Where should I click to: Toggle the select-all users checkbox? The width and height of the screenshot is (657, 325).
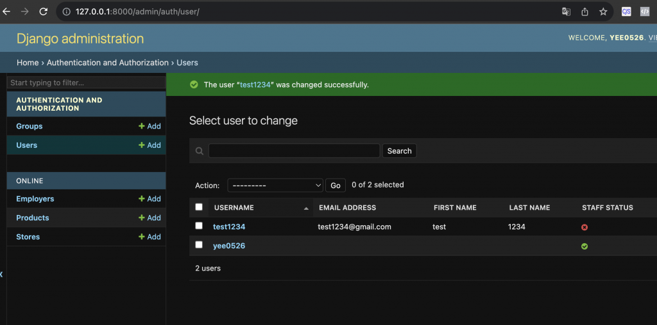click(199, 207)
